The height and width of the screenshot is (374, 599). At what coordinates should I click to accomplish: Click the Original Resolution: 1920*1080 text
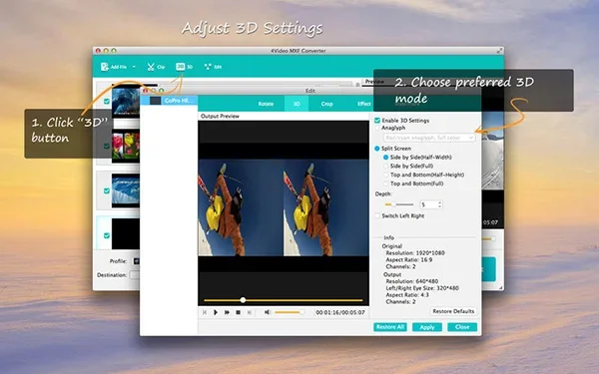(415, 253)
